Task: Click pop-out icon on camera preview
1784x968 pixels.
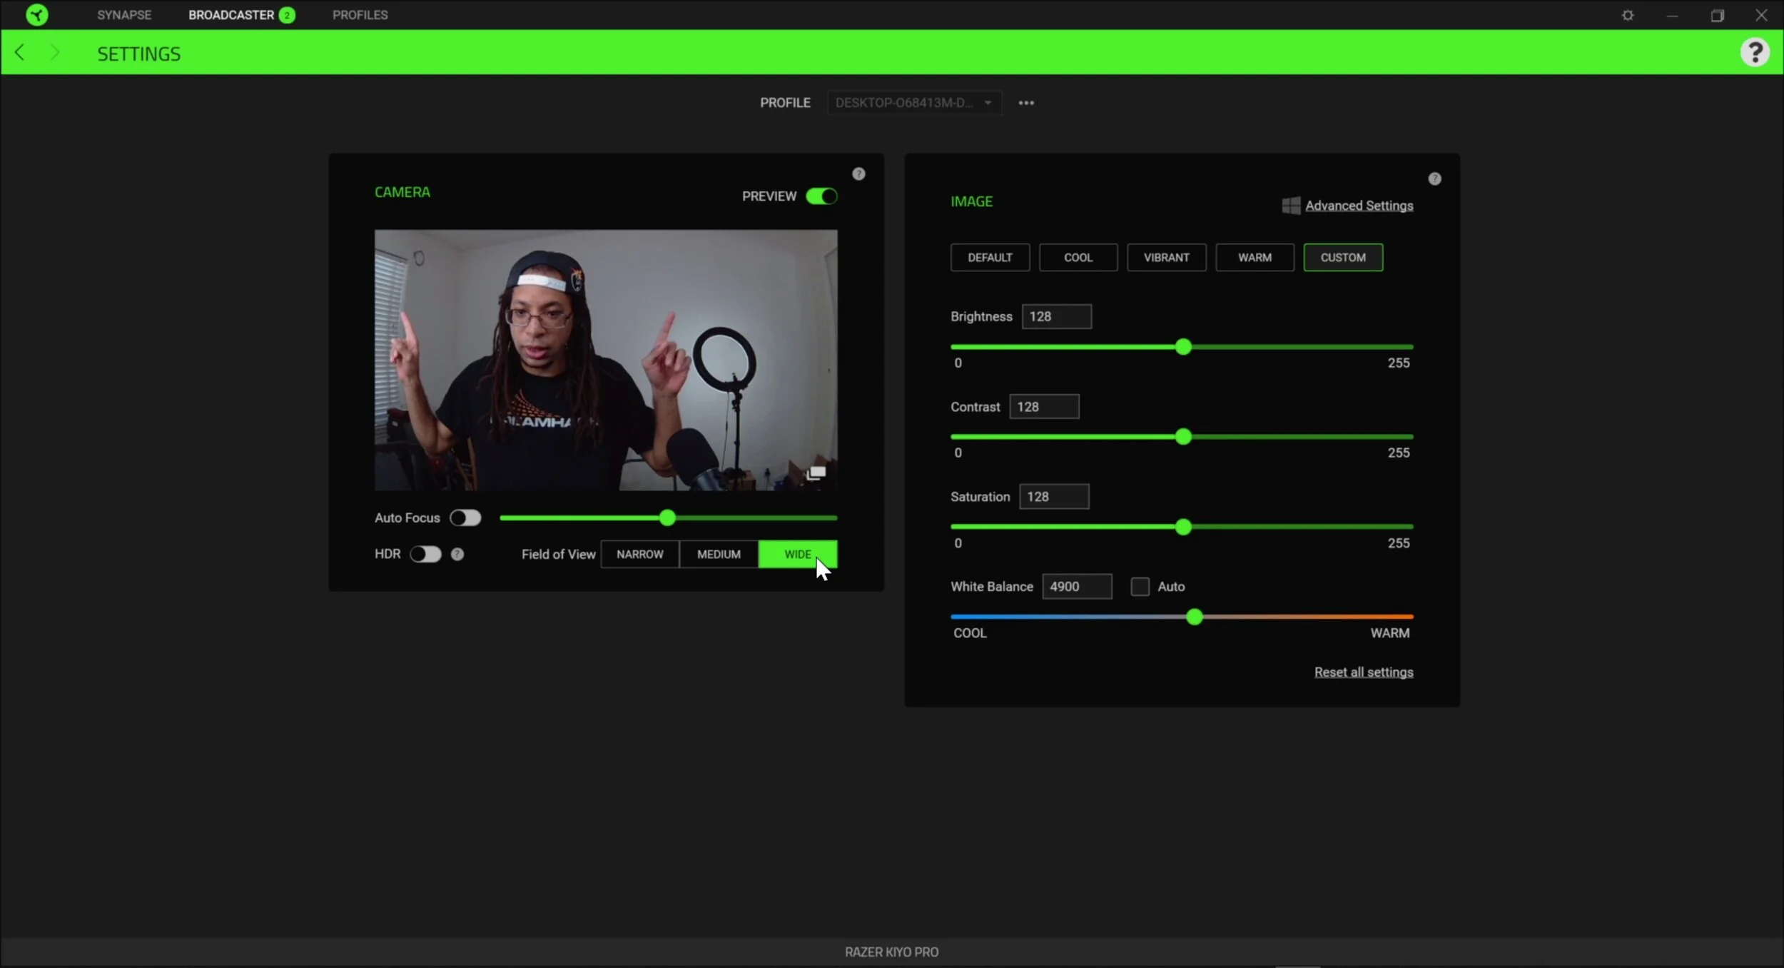Action: coord(816,473)
